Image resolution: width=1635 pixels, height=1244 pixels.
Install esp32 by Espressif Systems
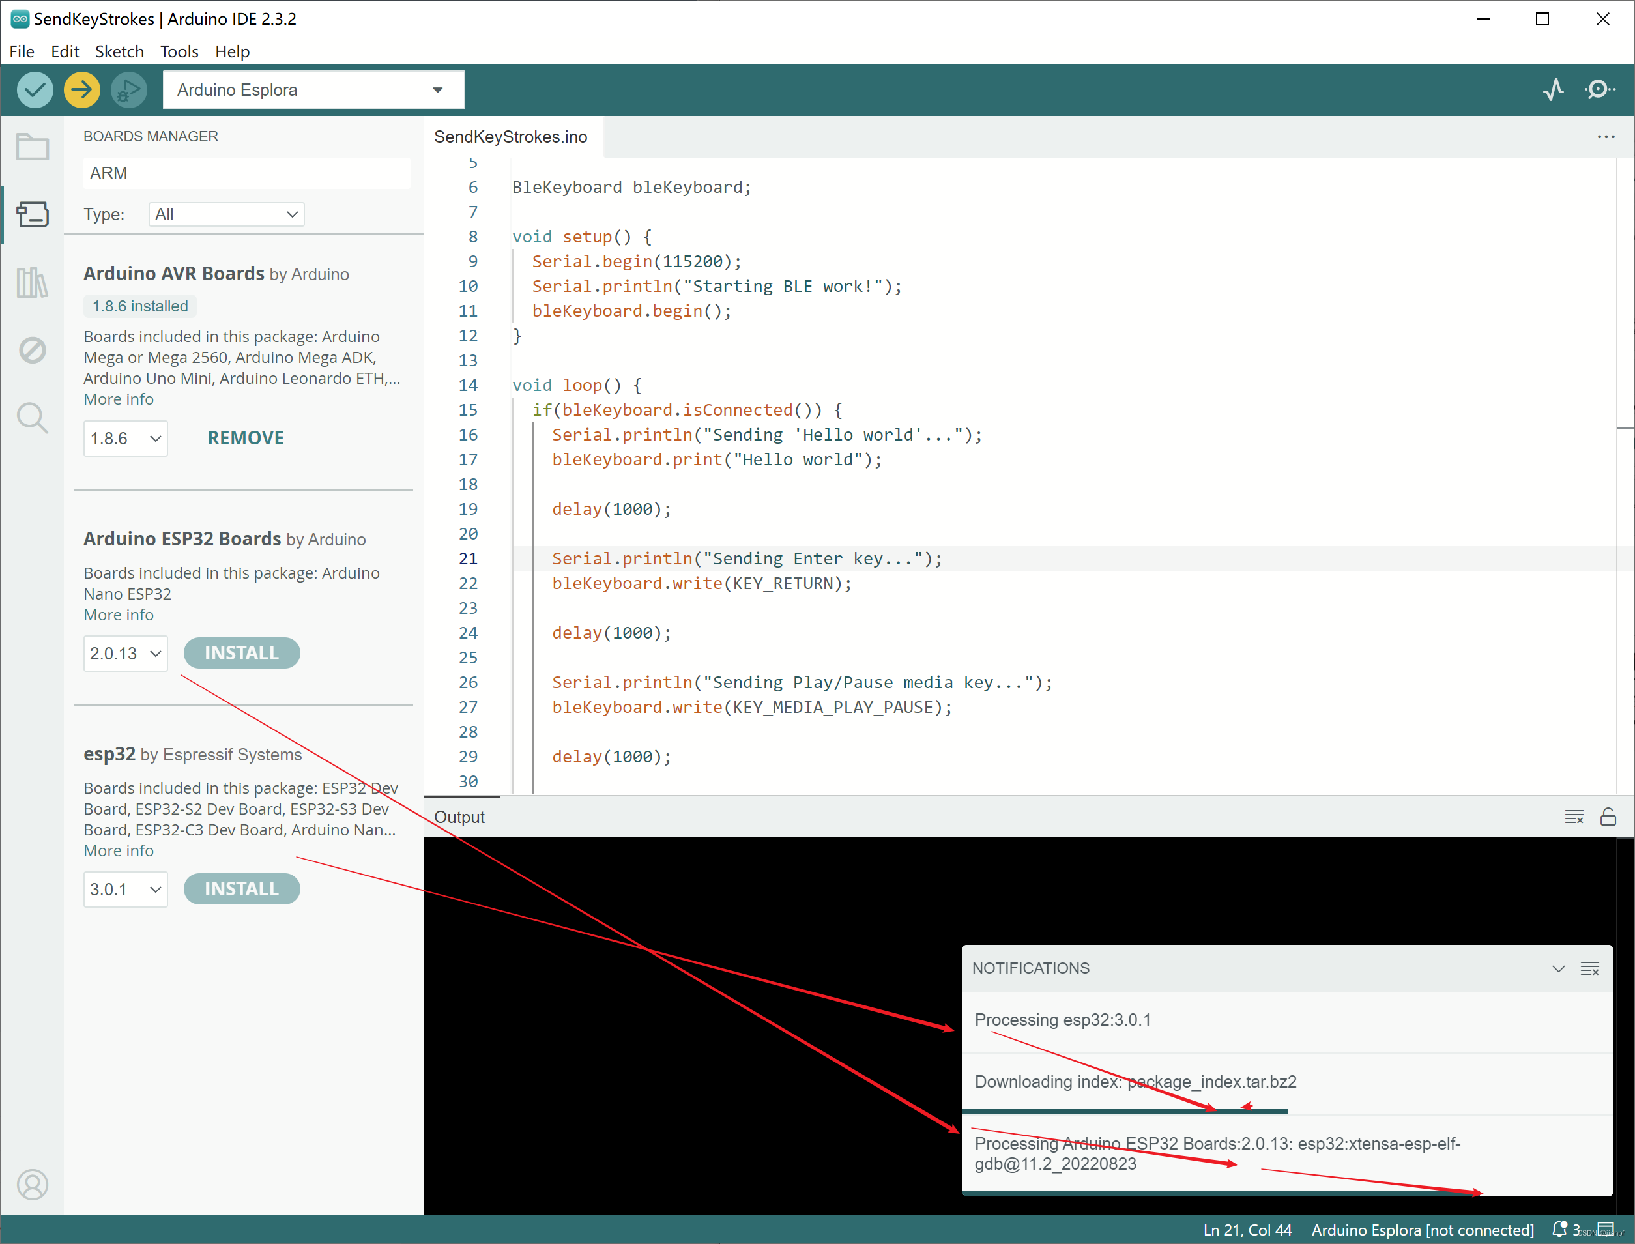tap(241, 889)
